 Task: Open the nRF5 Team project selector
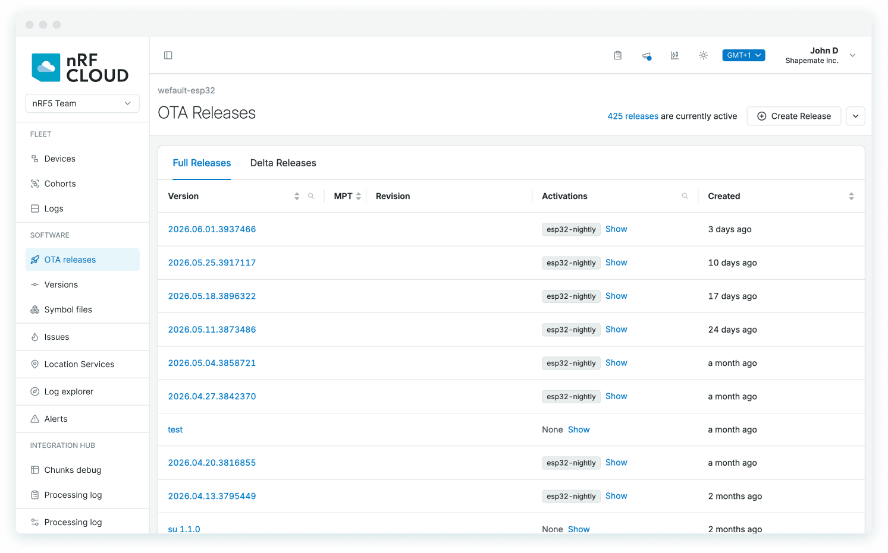[x=82, y=103]
